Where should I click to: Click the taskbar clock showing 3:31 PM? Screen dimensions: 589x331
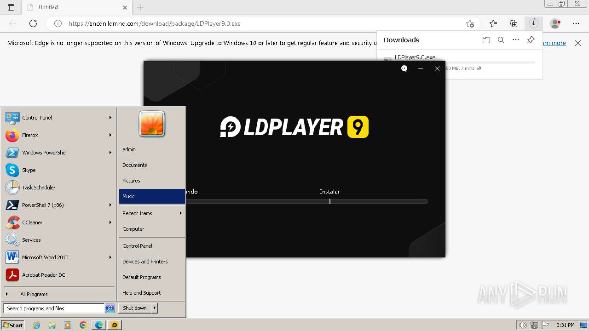coord(565,325)
